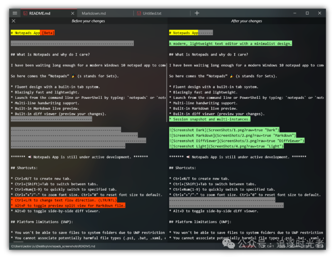The width and height of the screenshot is (332, 261).
Task: Click 'still under active development' line in before pane
Action: (x=79, y=157)
